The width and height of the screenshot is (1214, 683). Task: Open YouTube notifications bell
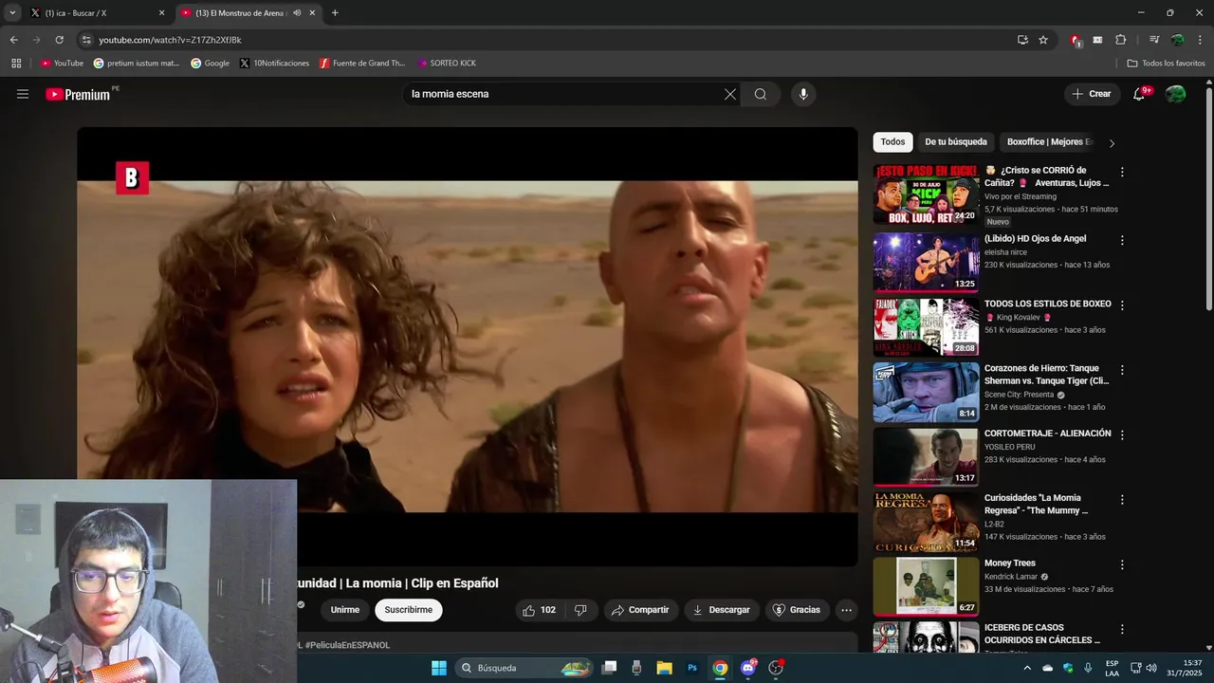tap(1139, 94)
